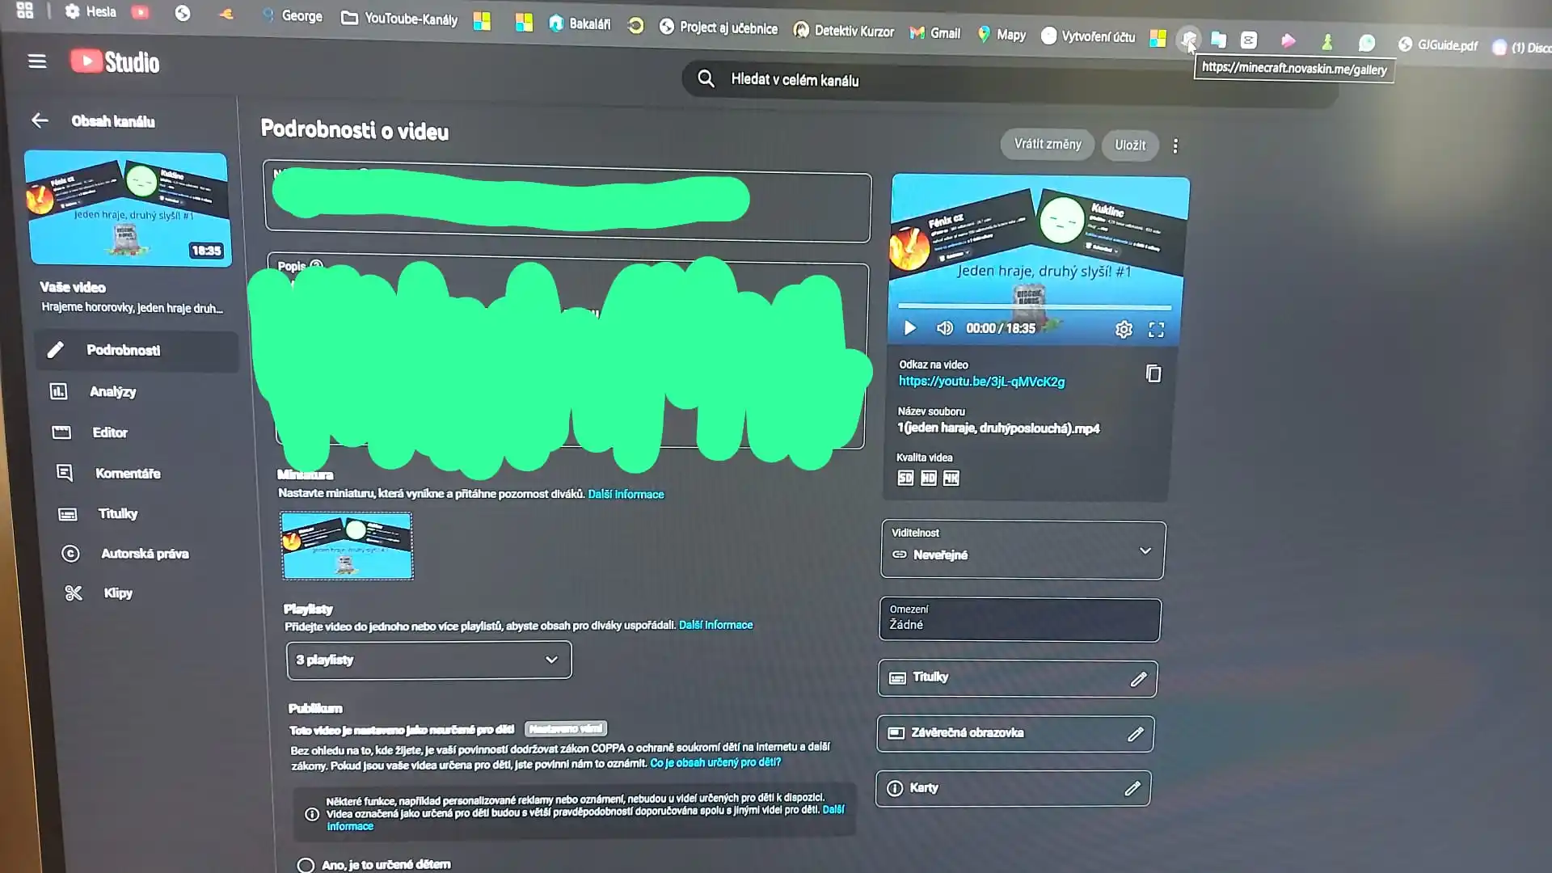Copy the video link to clipboard
Screen dimensions: 1552x873
point(1153,373)
